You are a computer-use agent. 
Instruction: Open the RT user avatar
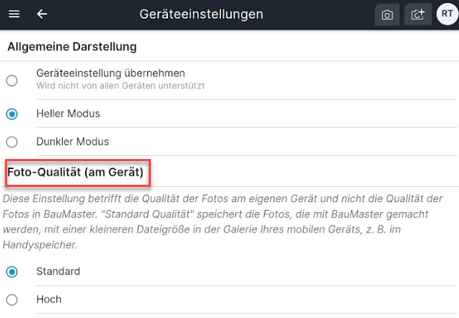point(447,14)
